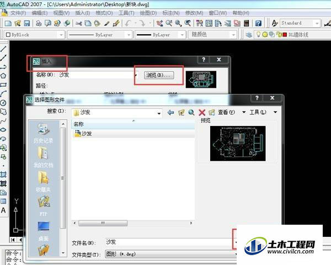Open the 文件类型 图形 (*.dwg) dropdown
The height and width of the screenshot is (265, 331).
(x=170, y=254)
